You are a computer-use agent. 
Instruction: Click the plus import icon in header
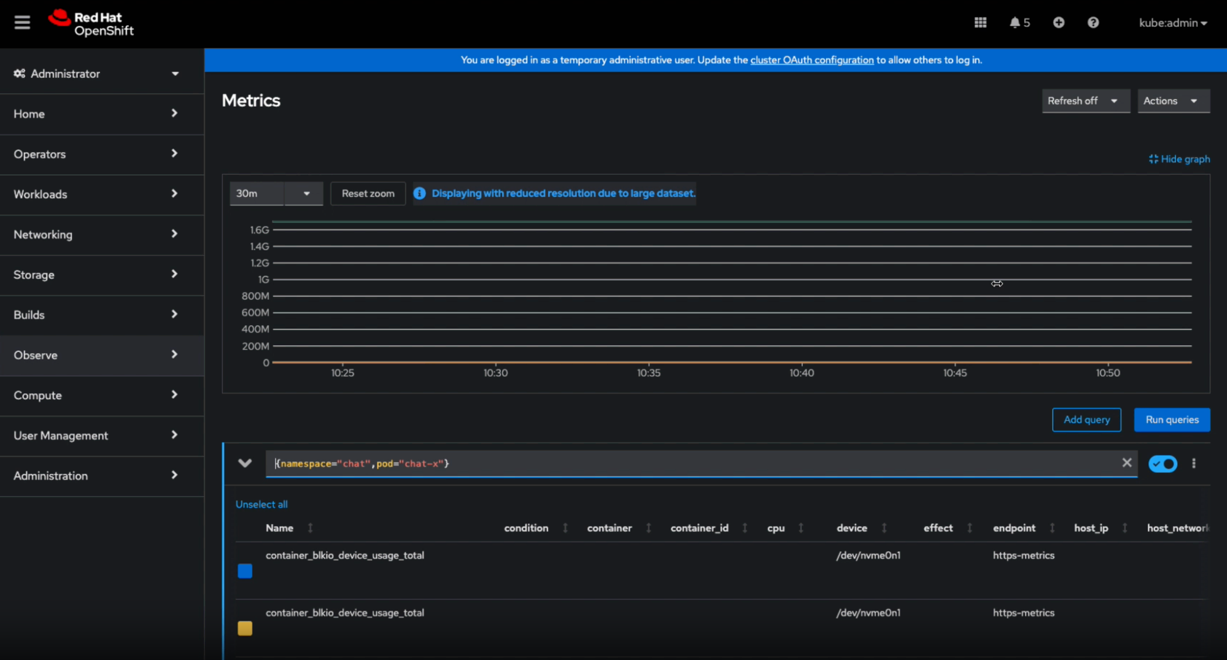pos(1058,23)
